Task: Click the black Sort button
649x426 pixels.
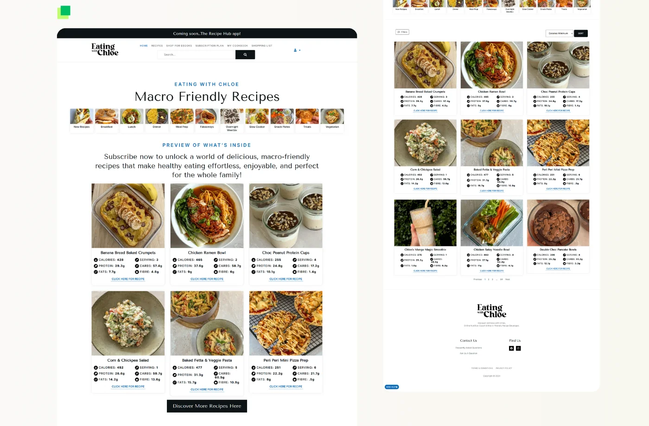Action: coord(581,33)
